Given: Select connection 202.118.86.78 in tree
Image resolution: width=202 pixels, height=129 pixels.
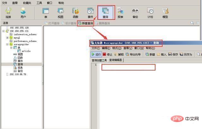Looking at the screenshot, I should (18, 74).
